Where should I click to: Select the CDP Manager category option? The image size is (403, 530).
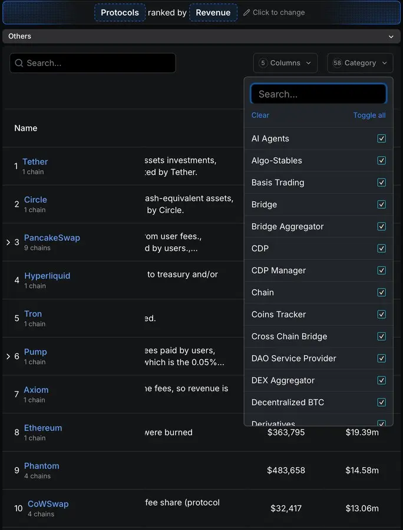point(279,270)
